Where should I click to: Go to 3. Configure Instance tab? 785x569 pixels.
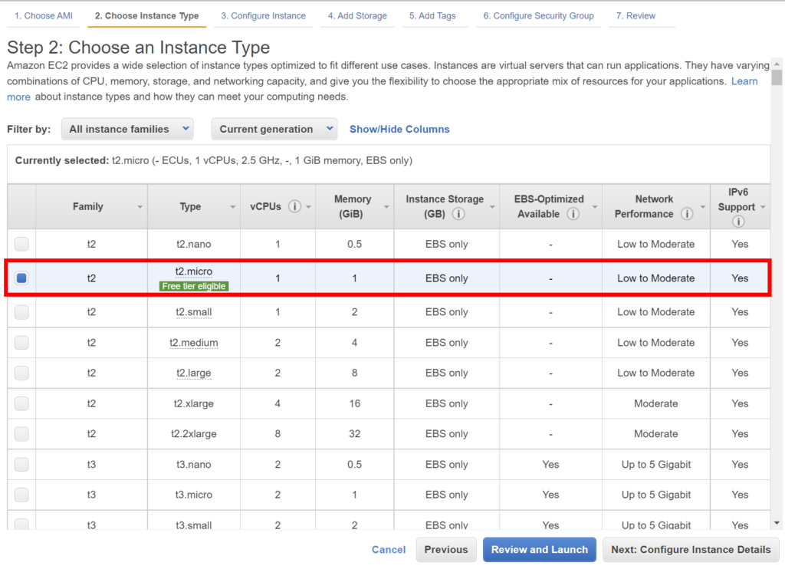[264, 15]
